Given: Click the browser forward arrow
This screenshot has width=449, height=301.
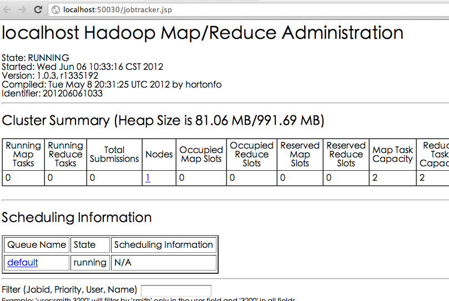Looking at the screenshot, I should 22,10.
